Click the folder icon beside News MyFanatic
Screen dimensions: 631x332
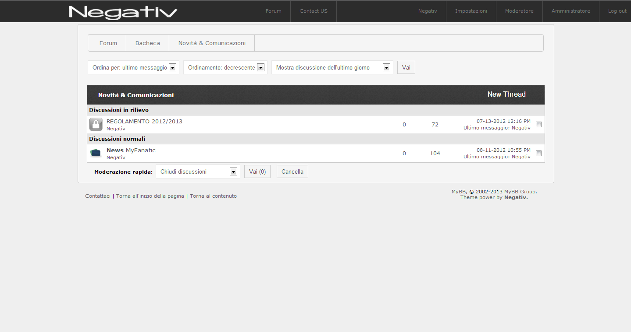(96, 153)
